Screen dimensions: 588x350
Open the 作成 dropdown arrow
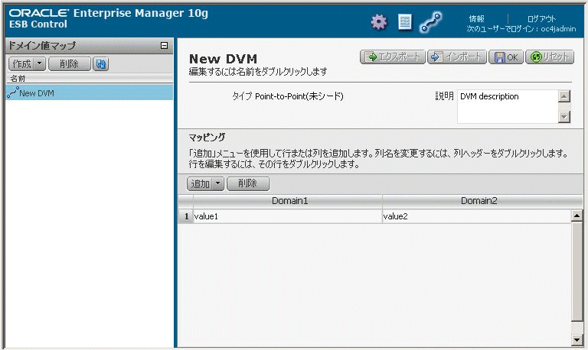[x=39, y=64]
